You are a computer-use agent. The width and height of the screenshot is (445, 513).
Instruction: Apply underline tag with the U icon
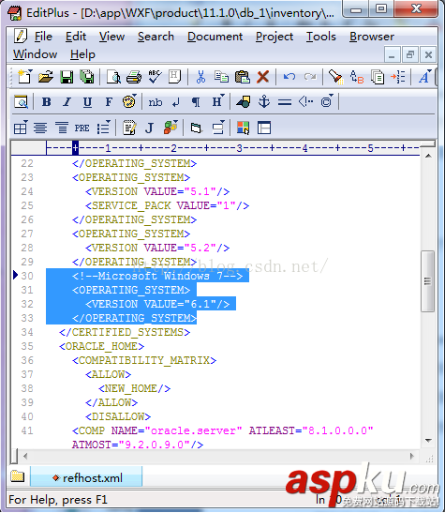point(87,102)
